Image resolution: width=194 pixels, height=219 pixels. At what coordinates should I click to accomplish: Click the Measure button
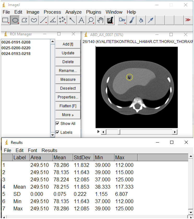(x=68, y=79)
